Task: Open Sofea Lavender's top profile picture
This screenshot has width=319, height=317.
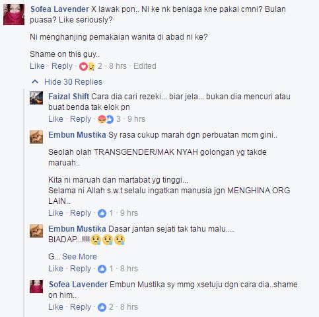Action: pos(14,15)
